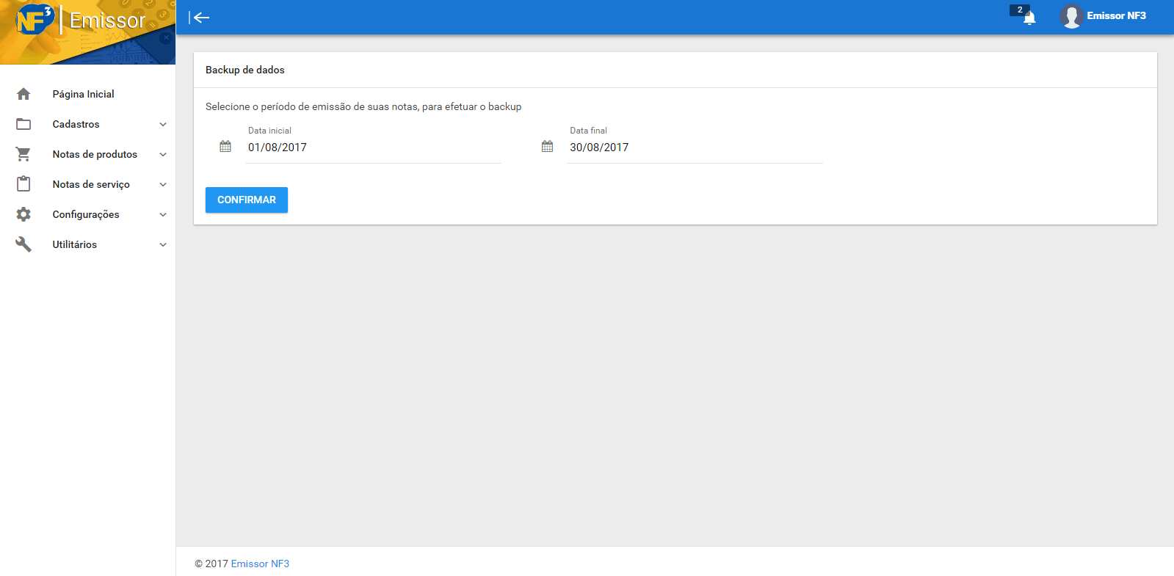The image size is (1174, 576).
Task: Click the Cadastros folder icon
Action: tap(23, 124)
